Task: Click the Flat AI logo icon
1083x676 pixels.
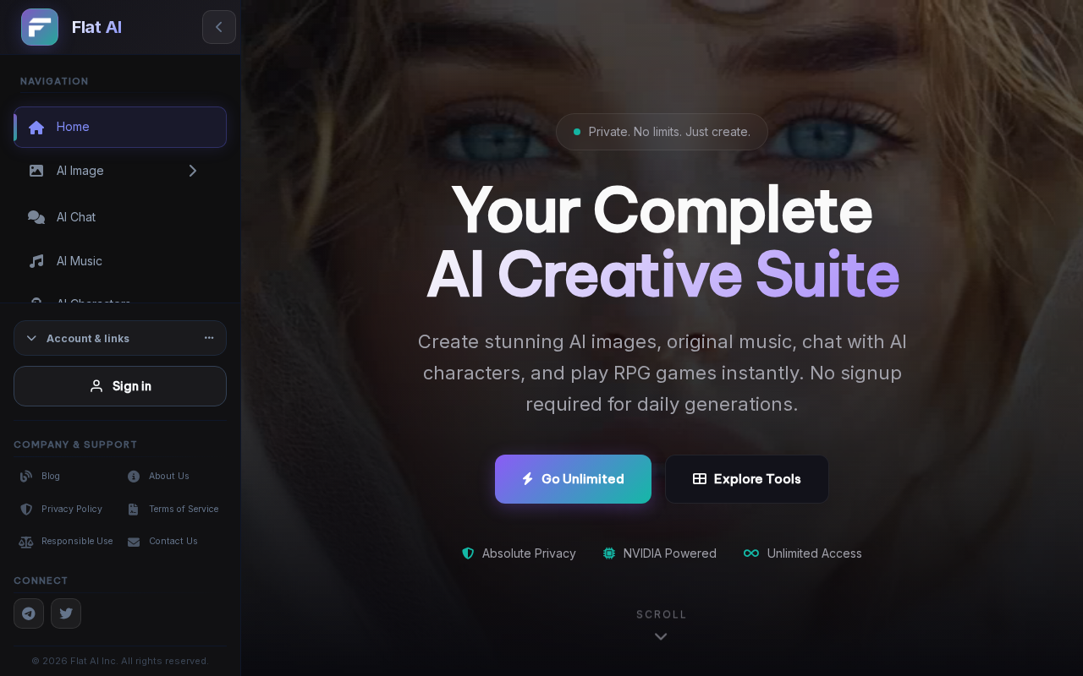Action: 40,27
